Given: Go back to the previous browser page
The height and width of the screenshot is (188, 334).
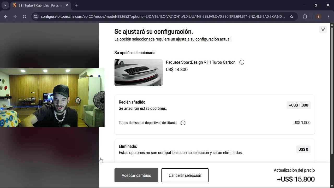Looking at the screenshot, I should pos(6,16).
